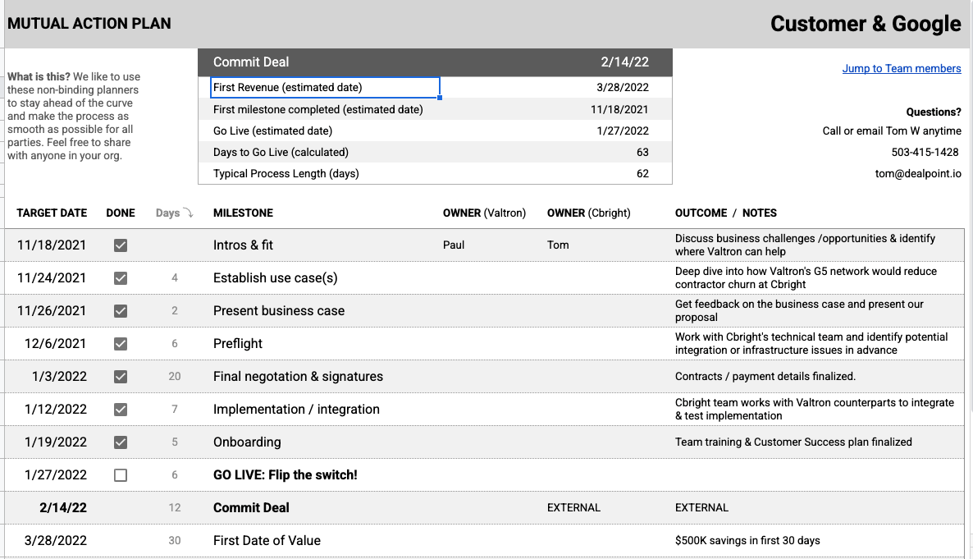Image resolution: width=973 pixels, height=559 pixels.
Task: Click the Commit Deal header cell
Action: tap(251, 62)
